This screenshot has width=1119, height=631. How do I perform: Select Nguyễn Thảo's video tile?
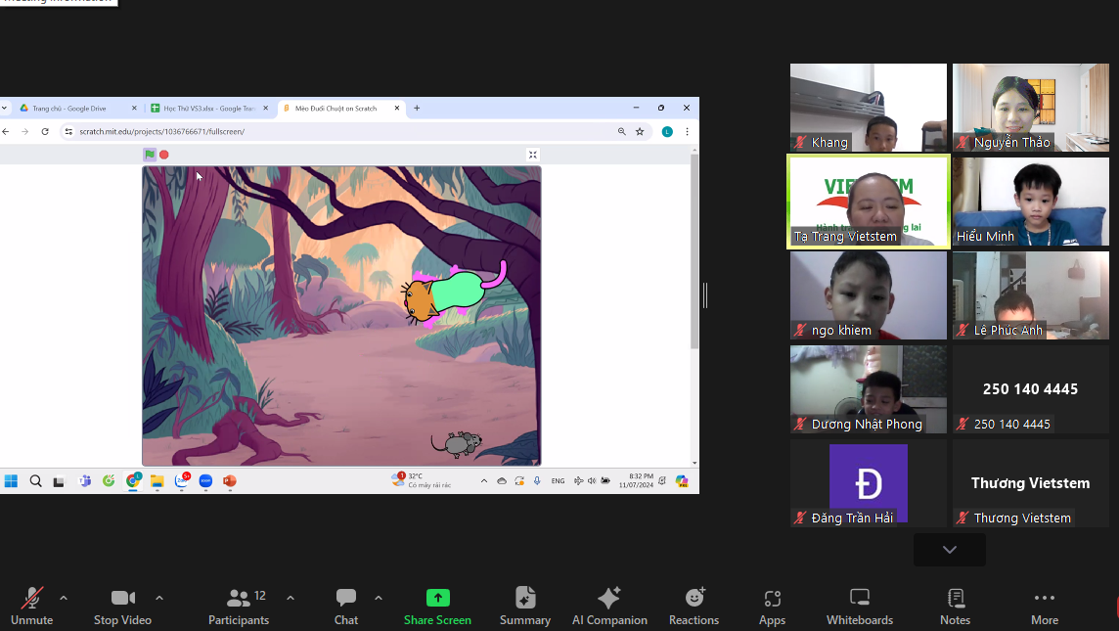(x=1031, y=107)
